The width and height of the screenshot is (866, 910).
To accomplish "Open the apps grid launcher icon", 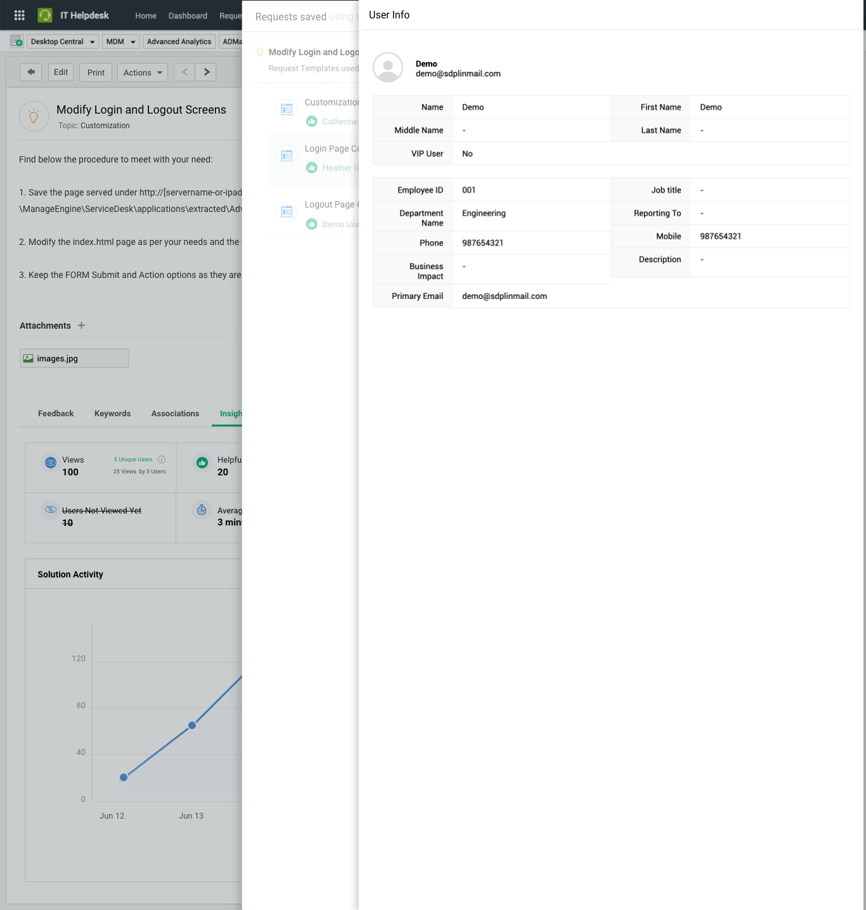I will pos(19,15).
